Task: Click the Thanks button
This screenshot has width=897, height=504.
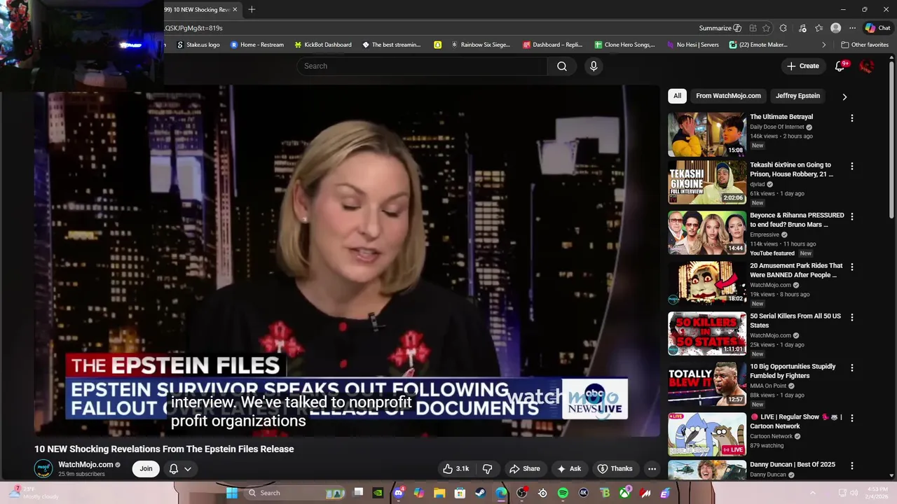Action: pyautogui.click(x=615, y=469)
